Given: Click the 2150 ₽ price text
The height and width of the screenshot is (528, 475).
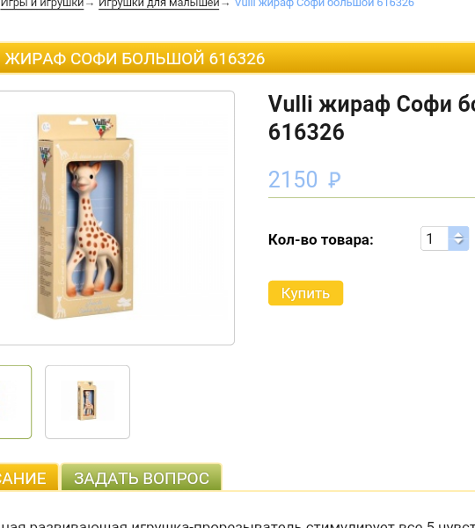Looking at the screenshot, I should click(x=304, y=180).
